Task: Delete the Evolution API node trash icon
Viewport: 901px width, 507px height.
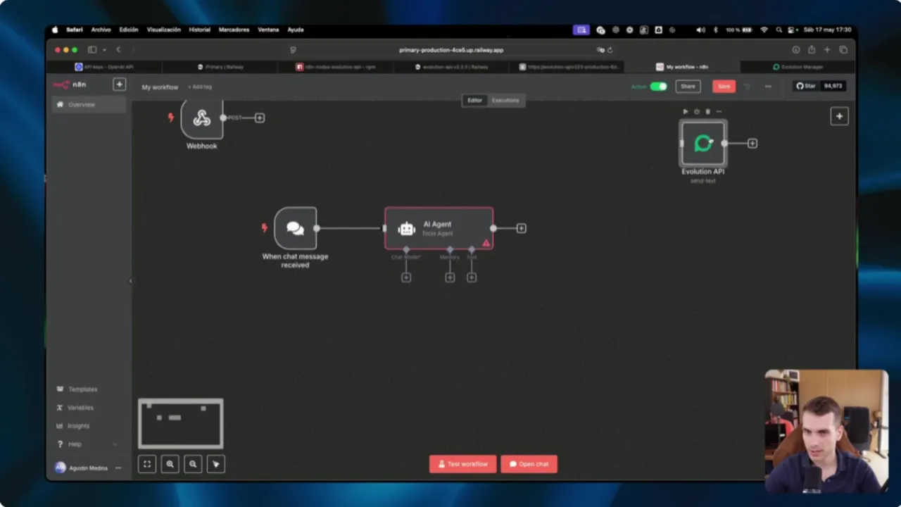Action: [707, 111]
